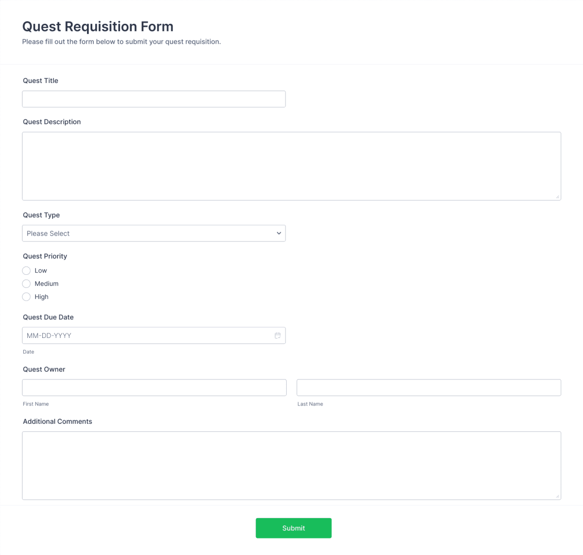Click the Quest Requisition Form heading
This screenshot has height=555, width=583.
pyautogui.click(x=97, y=26)
